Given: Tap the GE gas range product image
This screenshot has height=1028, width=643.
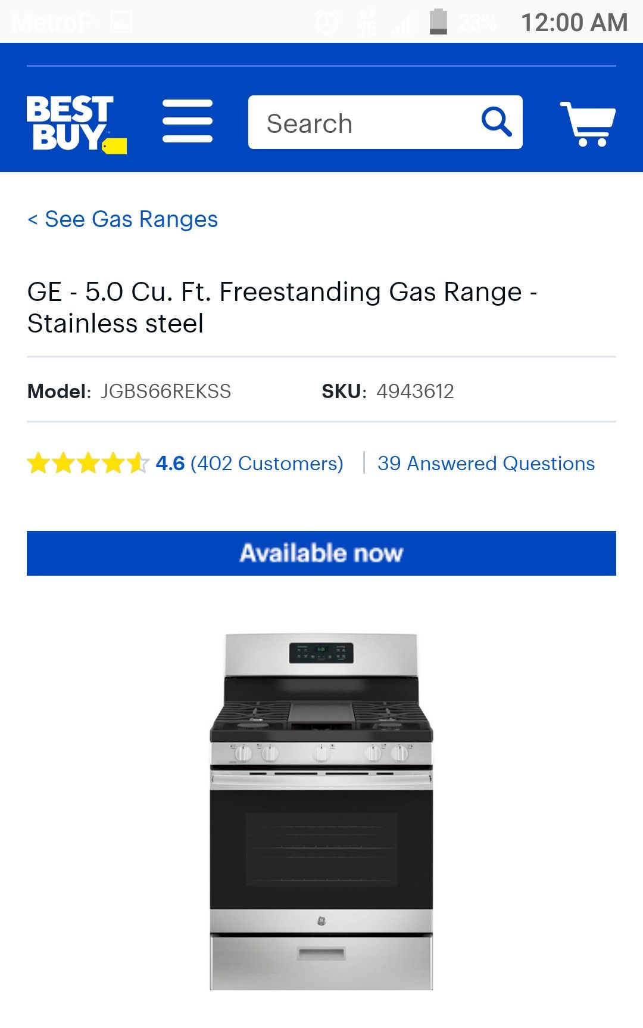Looking at the screenshot, I should tap(321, 811).
